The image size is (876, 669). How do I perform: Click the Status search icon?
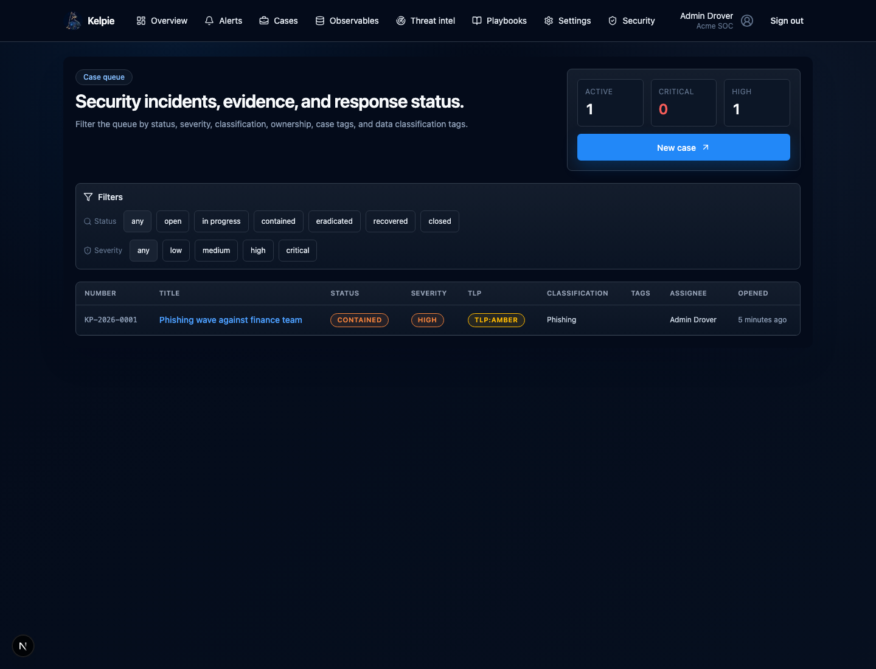(88, 221)
